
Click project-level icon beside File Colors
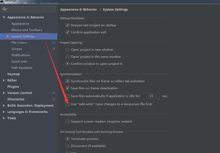[x=53, y=43]
